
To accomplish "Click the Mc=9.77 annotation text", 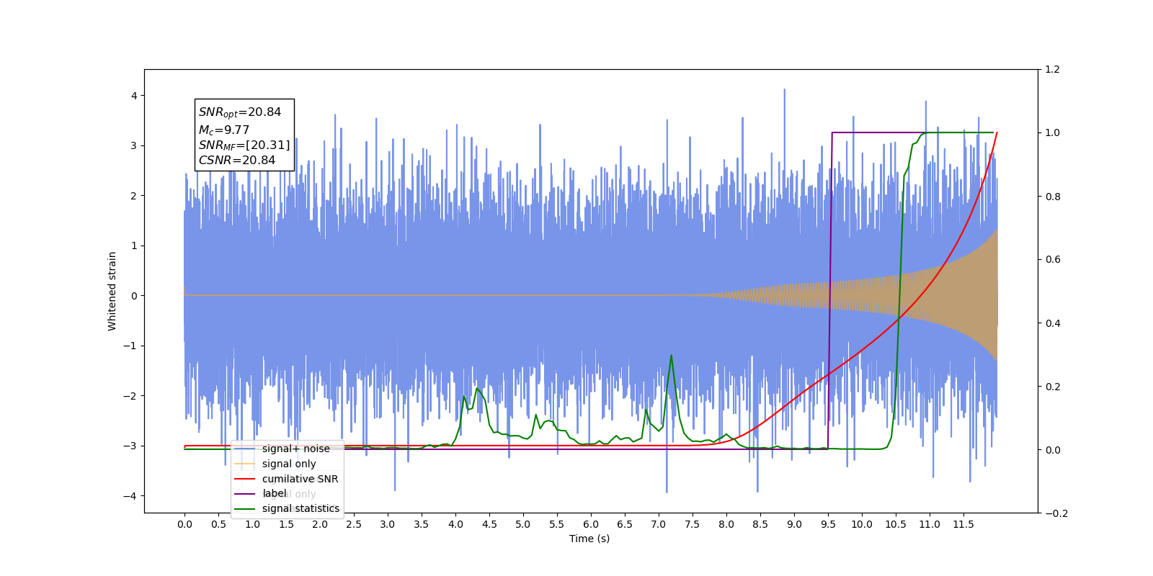I will 224,130.
